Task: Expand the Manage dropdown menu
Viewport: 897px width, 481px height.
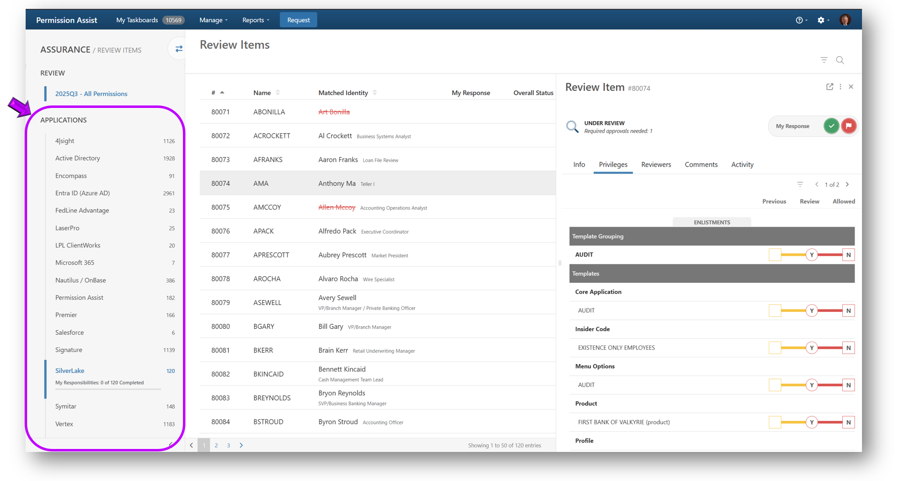Action: [213, 20]
